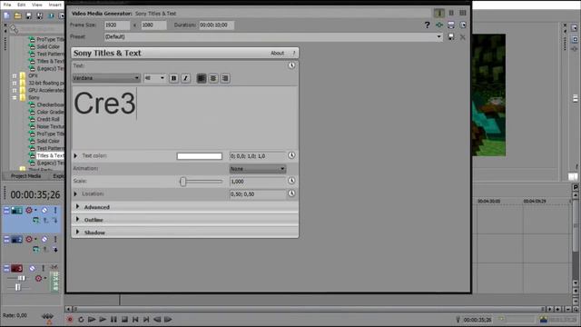581x327 pixels.
Task: Open the Insert menu
Action: [54, 5]
